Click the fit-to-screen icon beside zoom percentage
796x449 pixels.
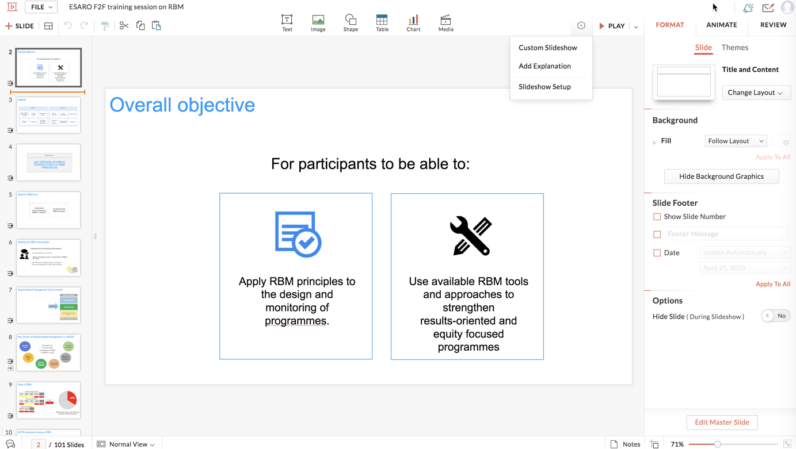tap(654, 444)
